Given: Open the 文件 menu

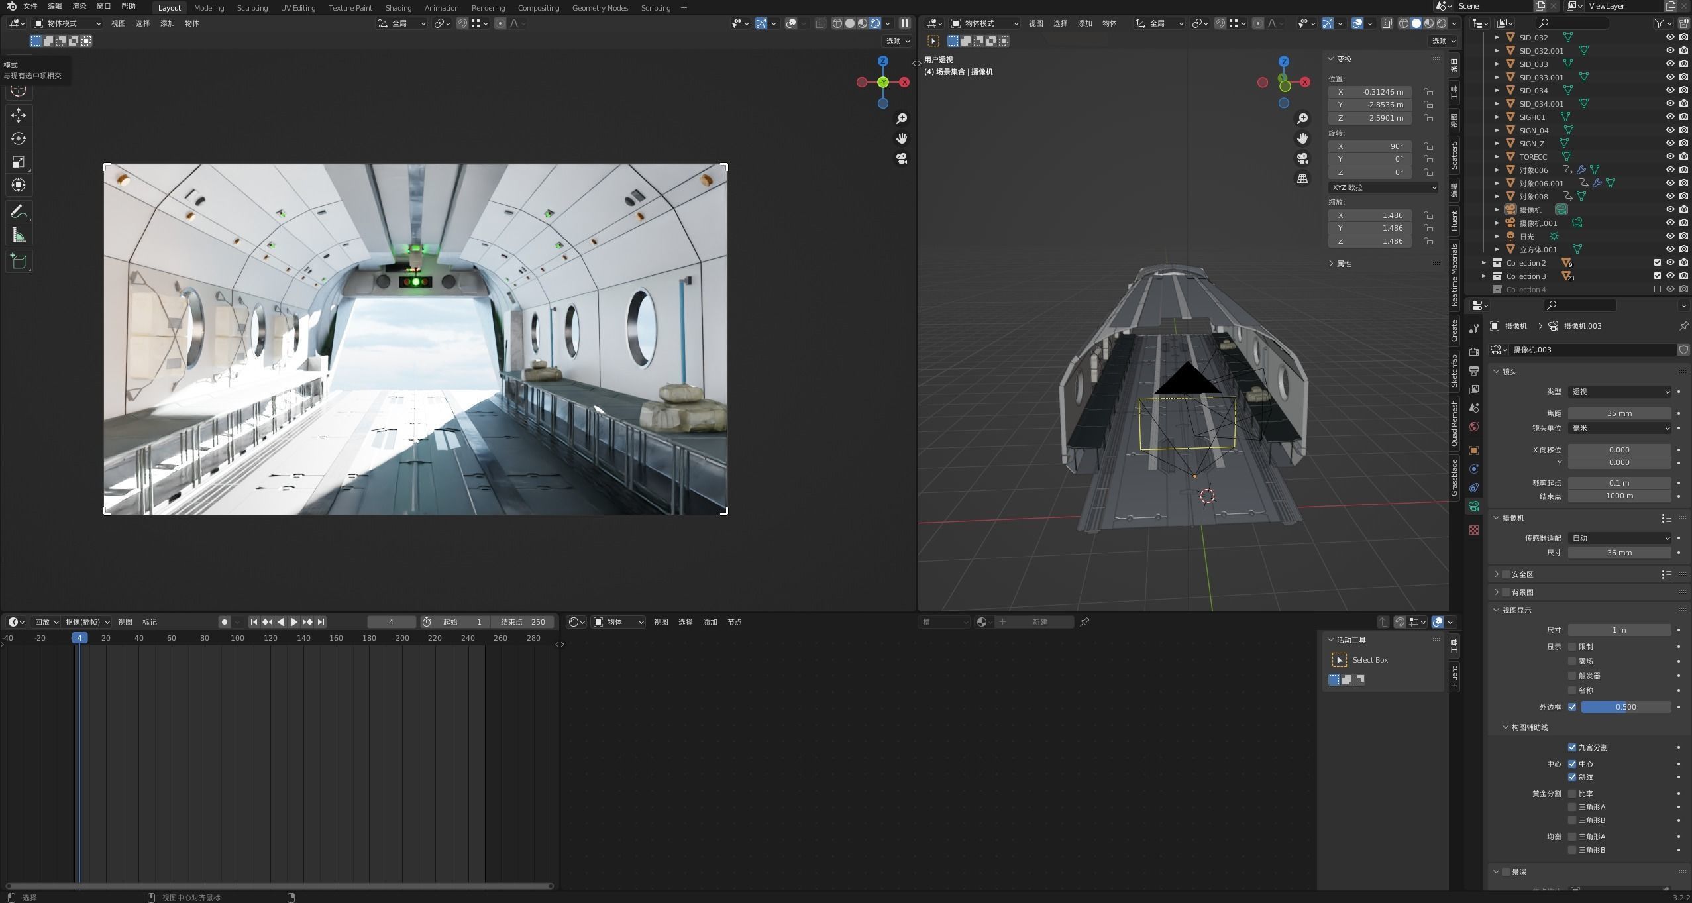Looking at the screenshot, I should coord(30,7).
